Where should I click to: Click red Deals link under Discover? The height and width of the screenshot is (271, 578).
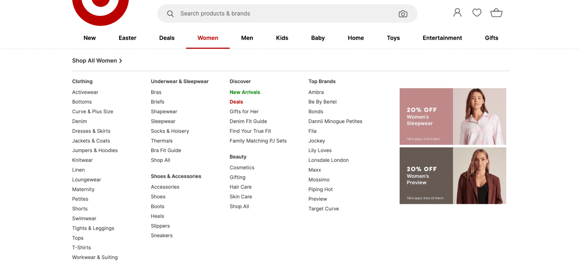tap(236, 102)
